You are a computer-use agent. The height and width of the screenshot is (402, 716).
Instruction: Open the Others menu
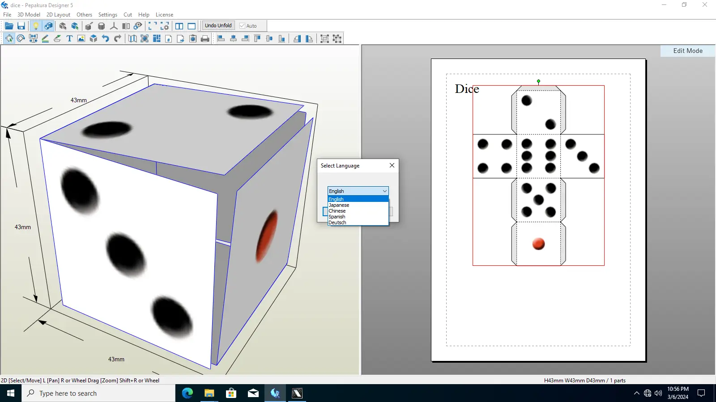pos(84,15)
